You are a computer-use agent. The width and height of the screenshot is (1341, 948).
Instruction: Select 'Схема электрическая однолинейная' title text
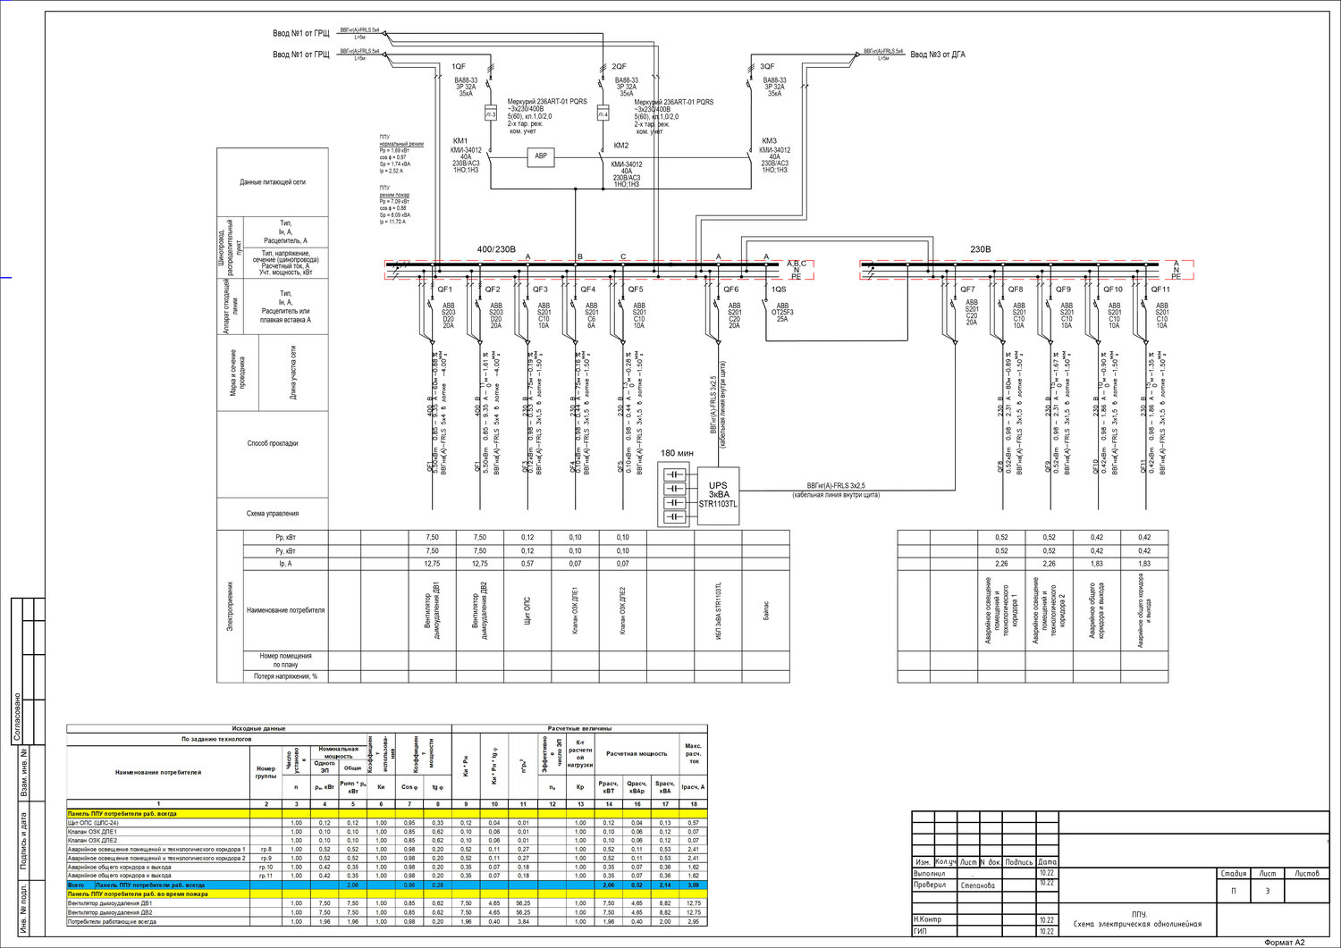(x=1137, y=924)
